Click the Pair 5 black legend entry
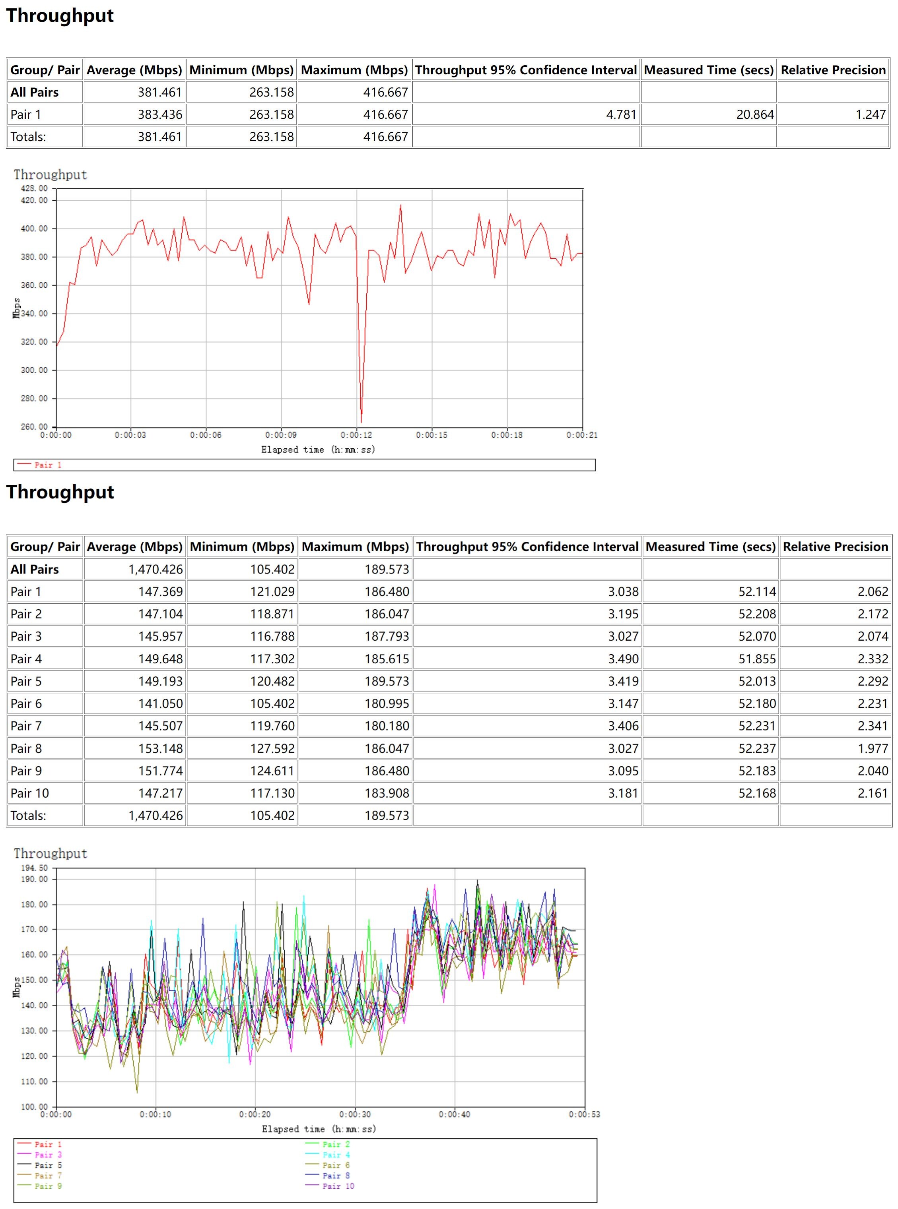Viewport: 898px width, 1209px height. (x=48, y=1165)
